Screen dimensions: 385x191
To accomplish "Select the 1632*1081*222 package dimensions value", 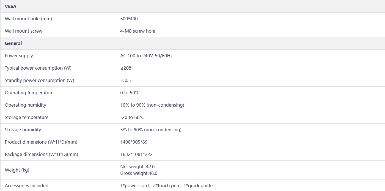I will 136,154.
